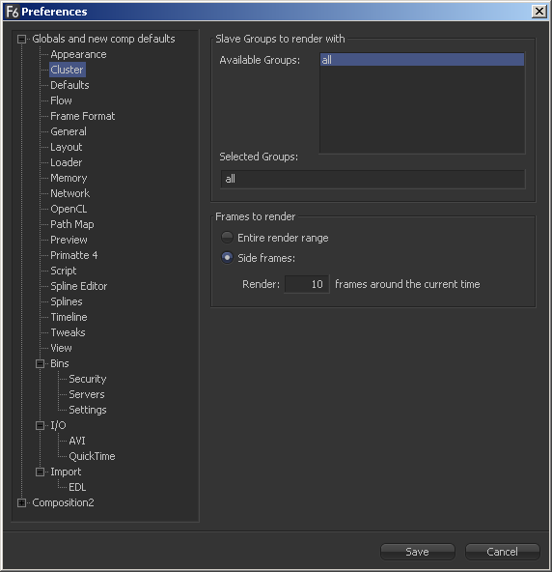Select the OpenCL preferences entry

click(x=69, y=209)
